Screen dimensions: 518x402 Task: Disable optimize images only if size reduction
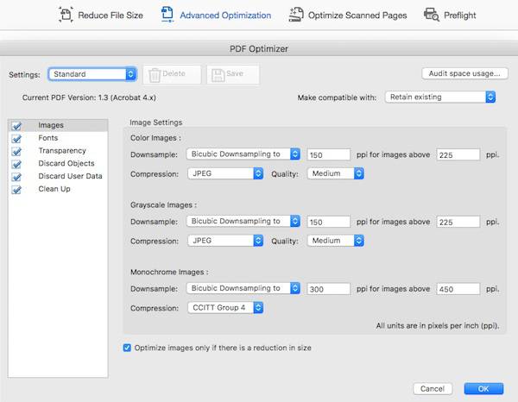[x=128, y=349]
